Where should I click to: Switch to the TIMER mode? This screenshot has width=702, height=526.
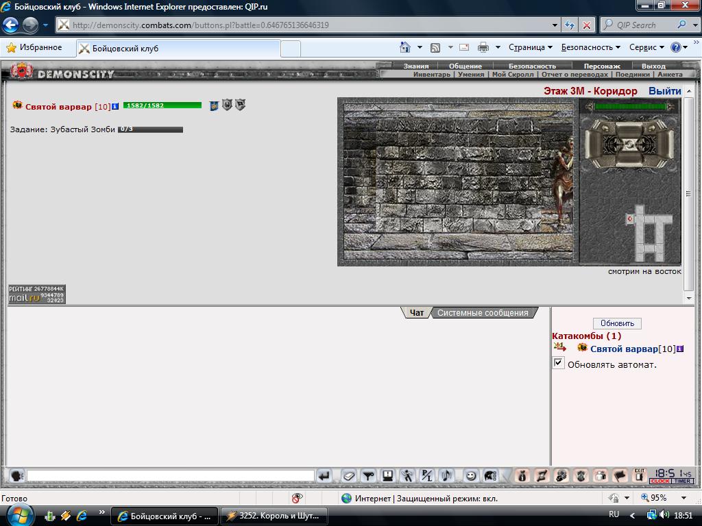(682, 481)
